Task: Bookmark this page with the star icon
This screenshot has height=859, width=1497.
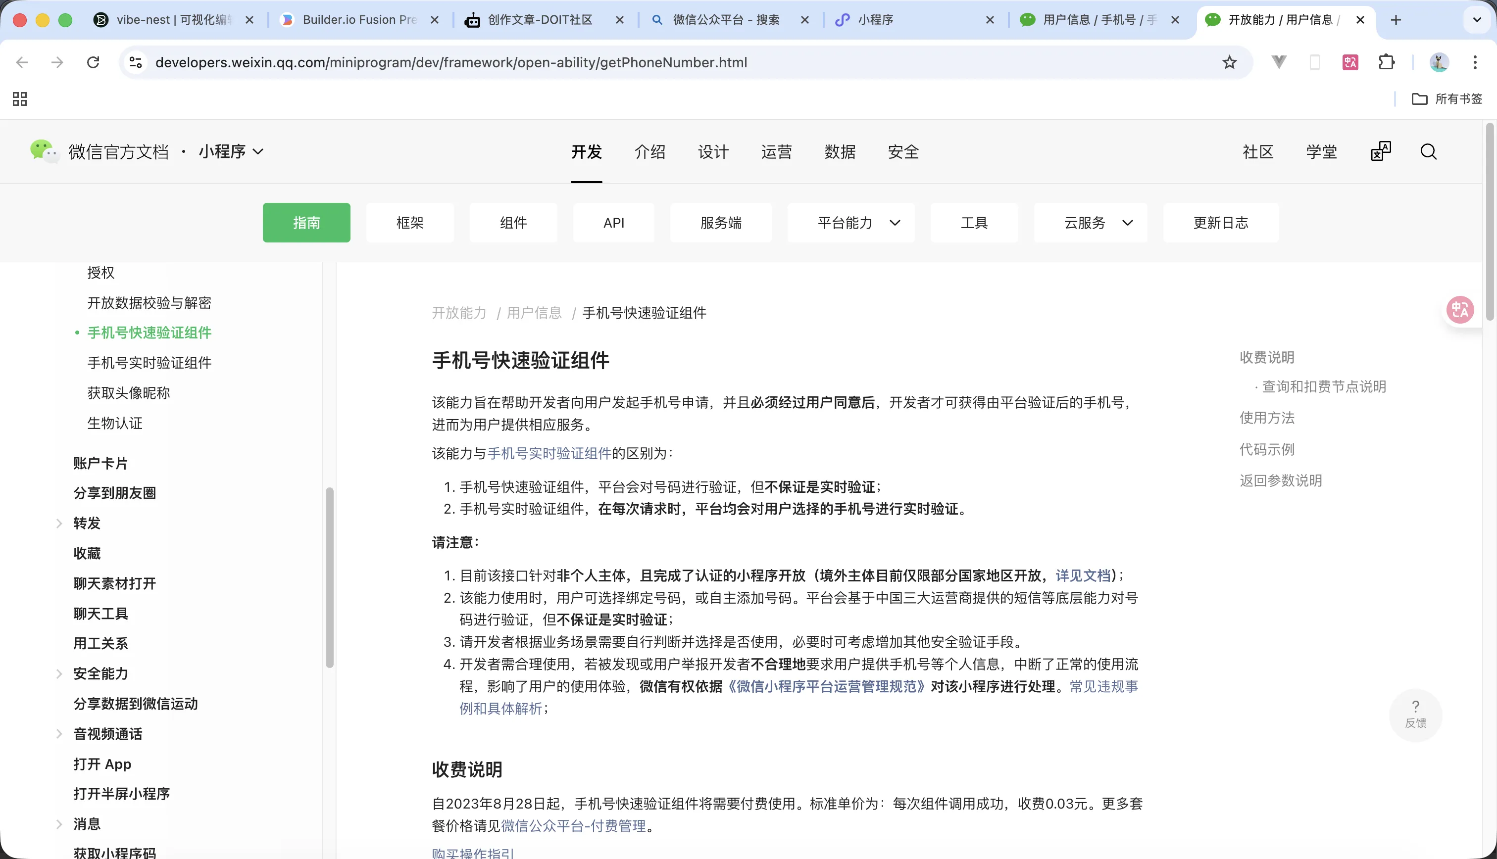Action: point(1229,62)
